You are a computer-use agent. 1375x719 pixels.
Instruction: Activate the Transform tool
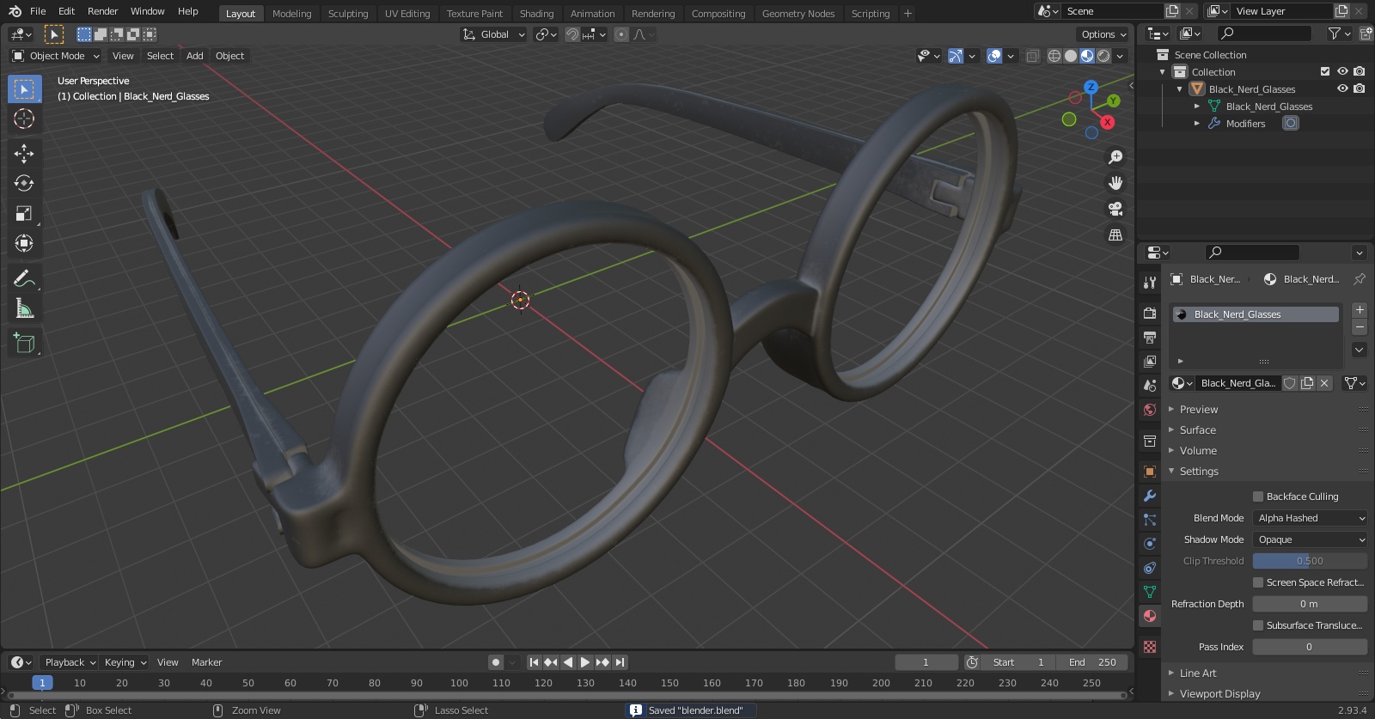[x=24, y=244]
